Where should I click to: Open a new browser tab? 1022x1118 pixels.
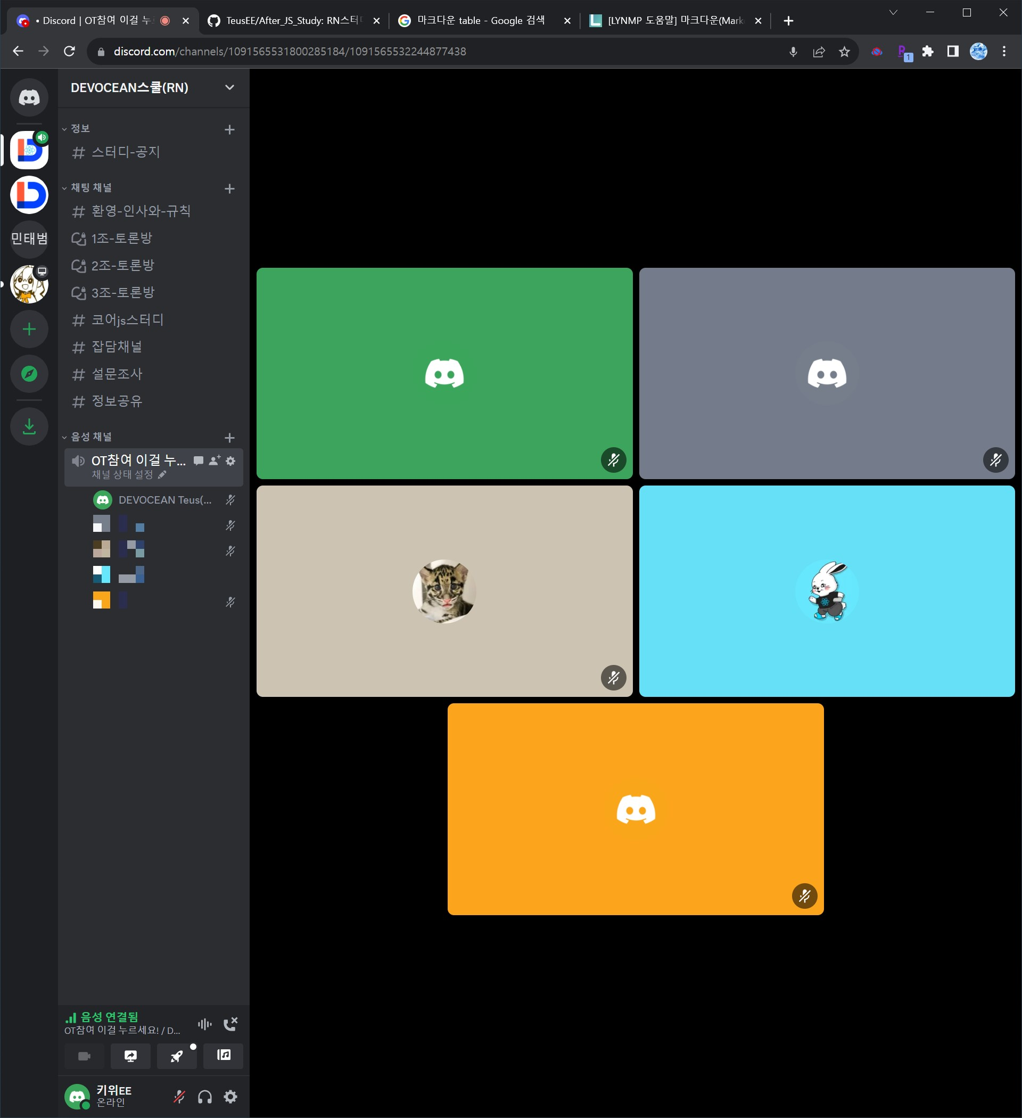pyautogui.click(x=788, y=21)
